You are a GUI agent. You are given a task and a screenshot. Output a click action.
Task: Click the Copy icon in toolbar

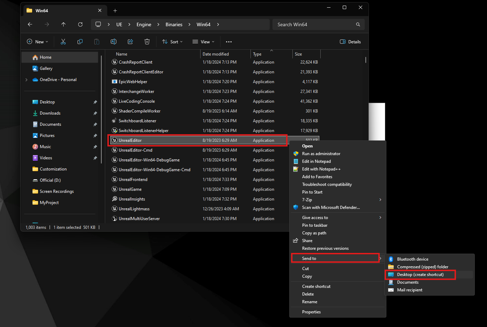[x=80, y=42]
